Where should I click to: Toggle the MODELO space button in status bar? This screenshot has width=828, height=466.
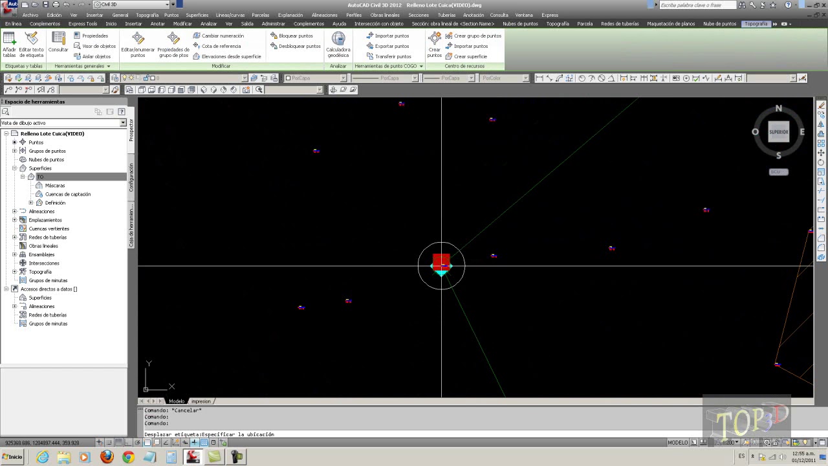pos(677,443)
